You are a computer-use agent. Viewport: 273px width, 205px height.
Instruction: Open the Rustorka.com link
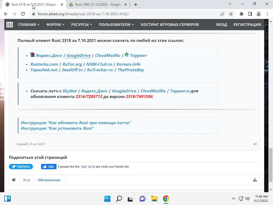[44, 64]
